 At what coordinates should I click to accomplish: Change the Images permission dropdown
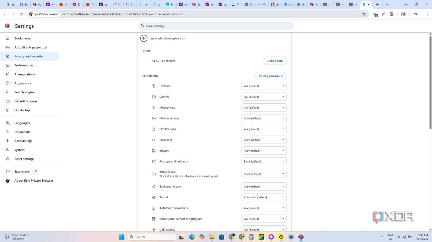coord(264,151)
